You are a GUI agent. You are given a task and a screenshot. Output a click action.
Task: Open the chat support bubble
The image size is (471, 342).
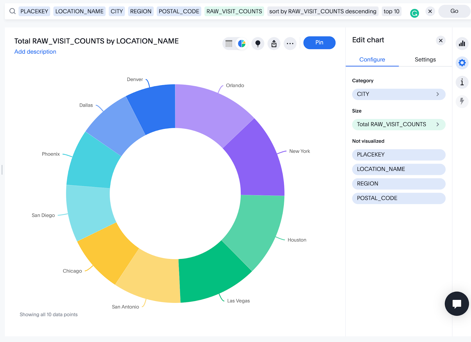[x=457, y=304]
